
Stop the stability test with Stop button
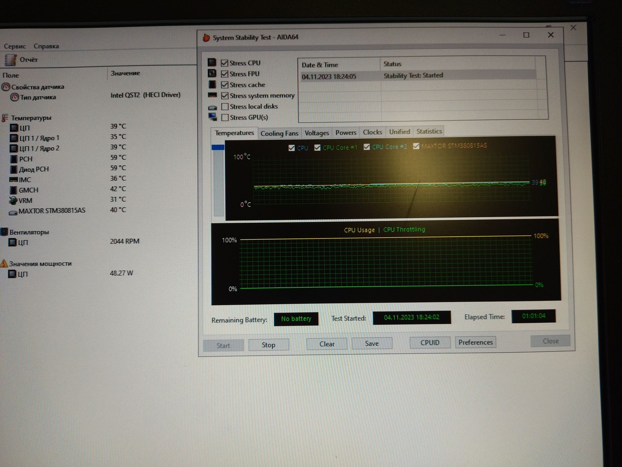pyautogui.click(x=268, y=345)
